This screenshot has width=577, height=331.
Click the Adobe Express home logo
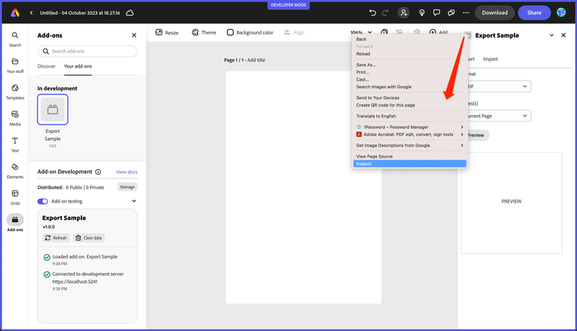(x=15, y=12)
